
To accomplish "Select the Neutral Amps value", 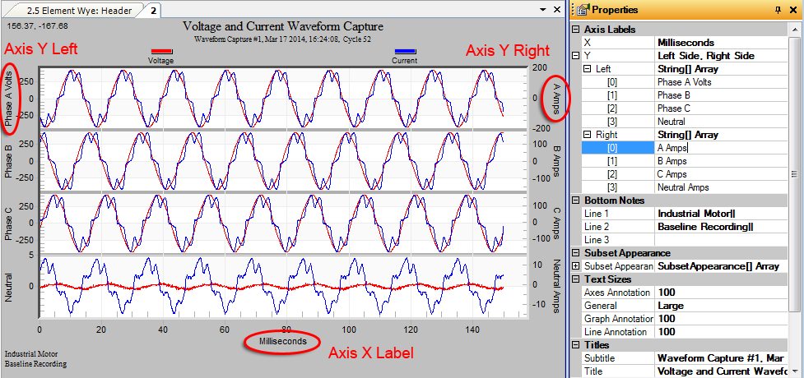I will pyautogui.click(x=721, y=187).
